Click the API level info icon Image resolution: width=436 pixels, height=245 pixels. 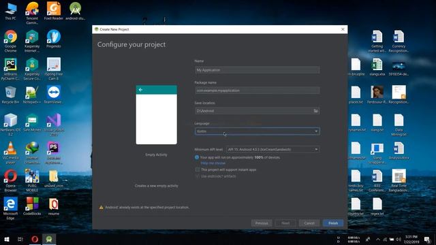pos(197,157)
